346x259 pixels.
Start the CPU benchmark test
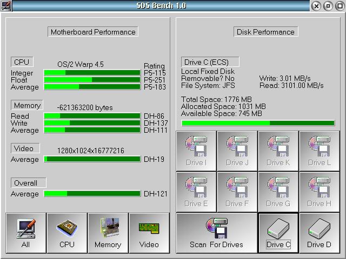click(67, 233)
